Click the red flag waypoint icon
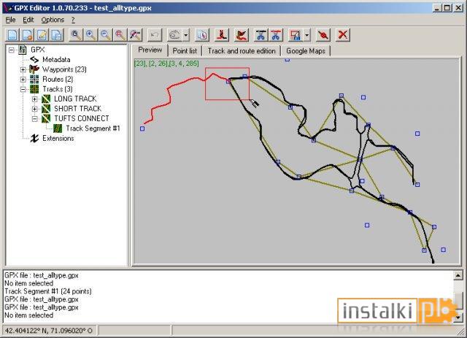This screenshot has height=338, width=467. tap(242, 35)
